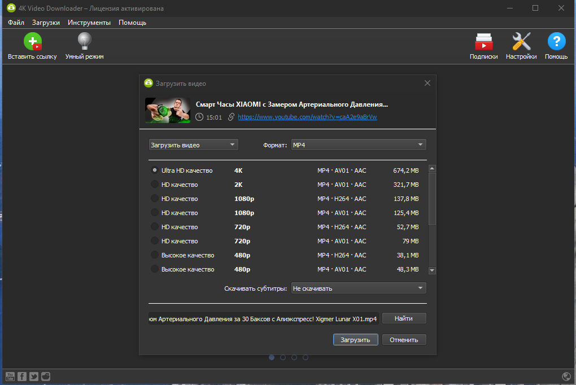576x385 pixels.
Task: Click the Facebook icon in status bar
Action: [22, 377]
